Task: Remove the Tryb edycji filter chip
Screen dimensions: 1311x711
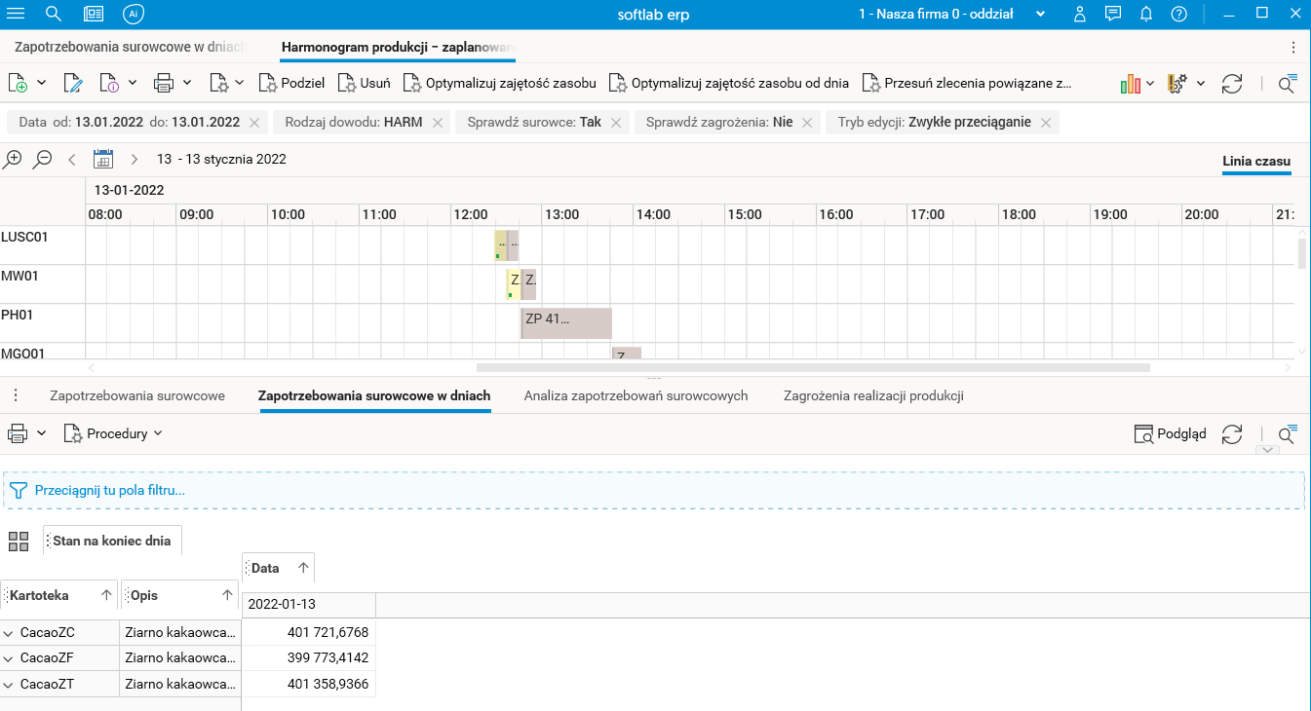Action: pos(1046,123)
